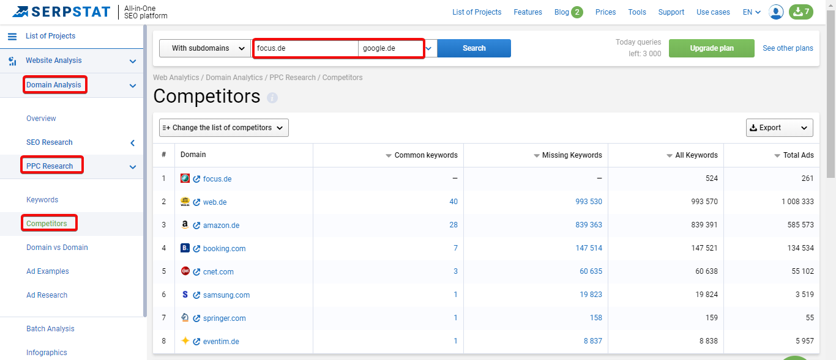Image resolution: width=836 pixels, height=360 pixels.
Task: Open Batch Analysis in sidebar
Action: 50,329
